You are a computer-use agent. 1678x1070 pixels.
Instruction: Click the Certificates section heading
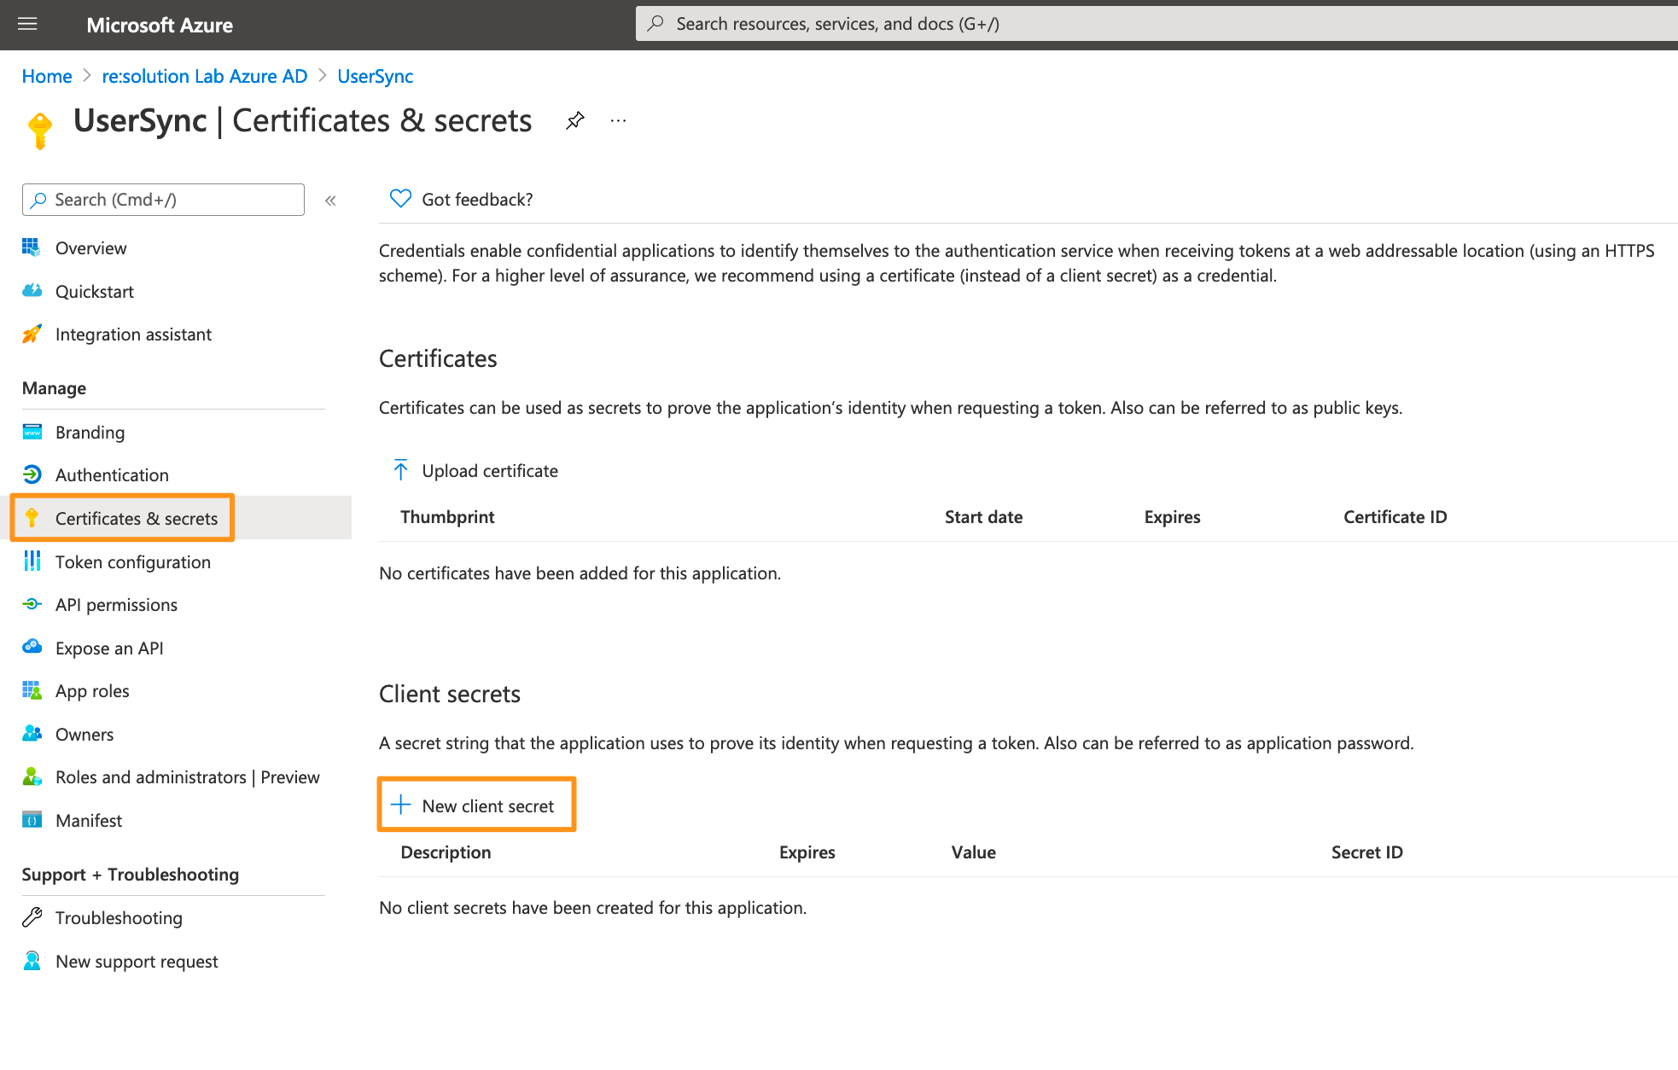click(438, 358)
